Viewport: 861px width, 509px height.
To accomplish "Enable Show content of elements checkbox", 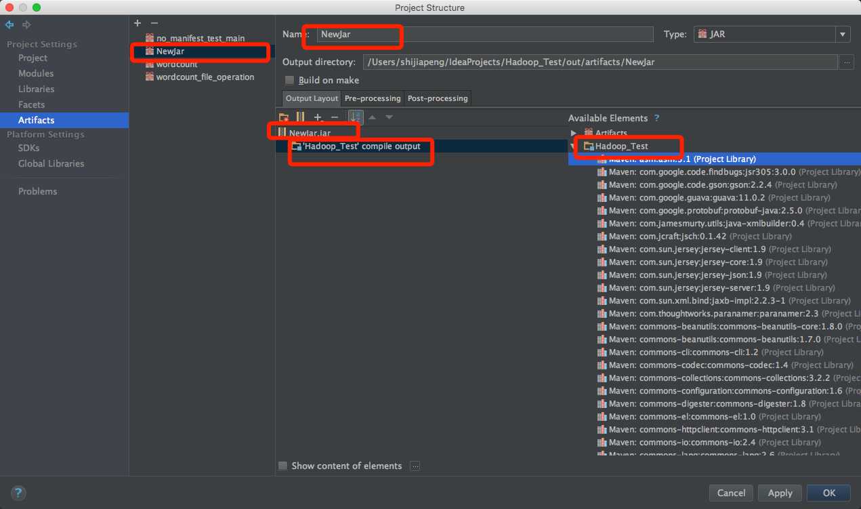I will 283,466.
